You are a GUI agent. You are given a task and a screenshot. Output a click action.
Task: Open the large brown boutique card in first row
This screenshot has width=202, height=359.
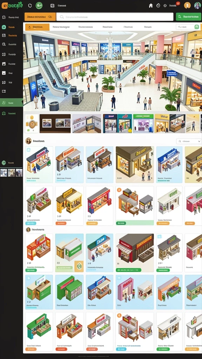(135, 165)
